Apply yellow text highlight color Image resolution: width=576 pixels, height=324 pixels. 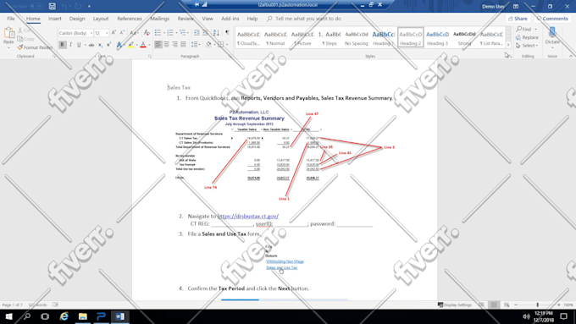(x=130, y=45)
